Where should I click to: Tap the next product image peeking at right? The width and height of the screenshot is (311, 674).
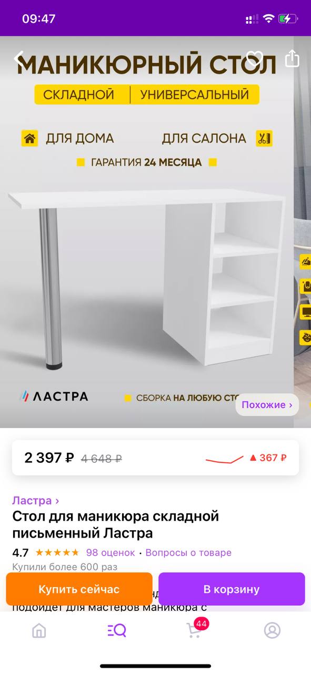click(x=303, y=232)
